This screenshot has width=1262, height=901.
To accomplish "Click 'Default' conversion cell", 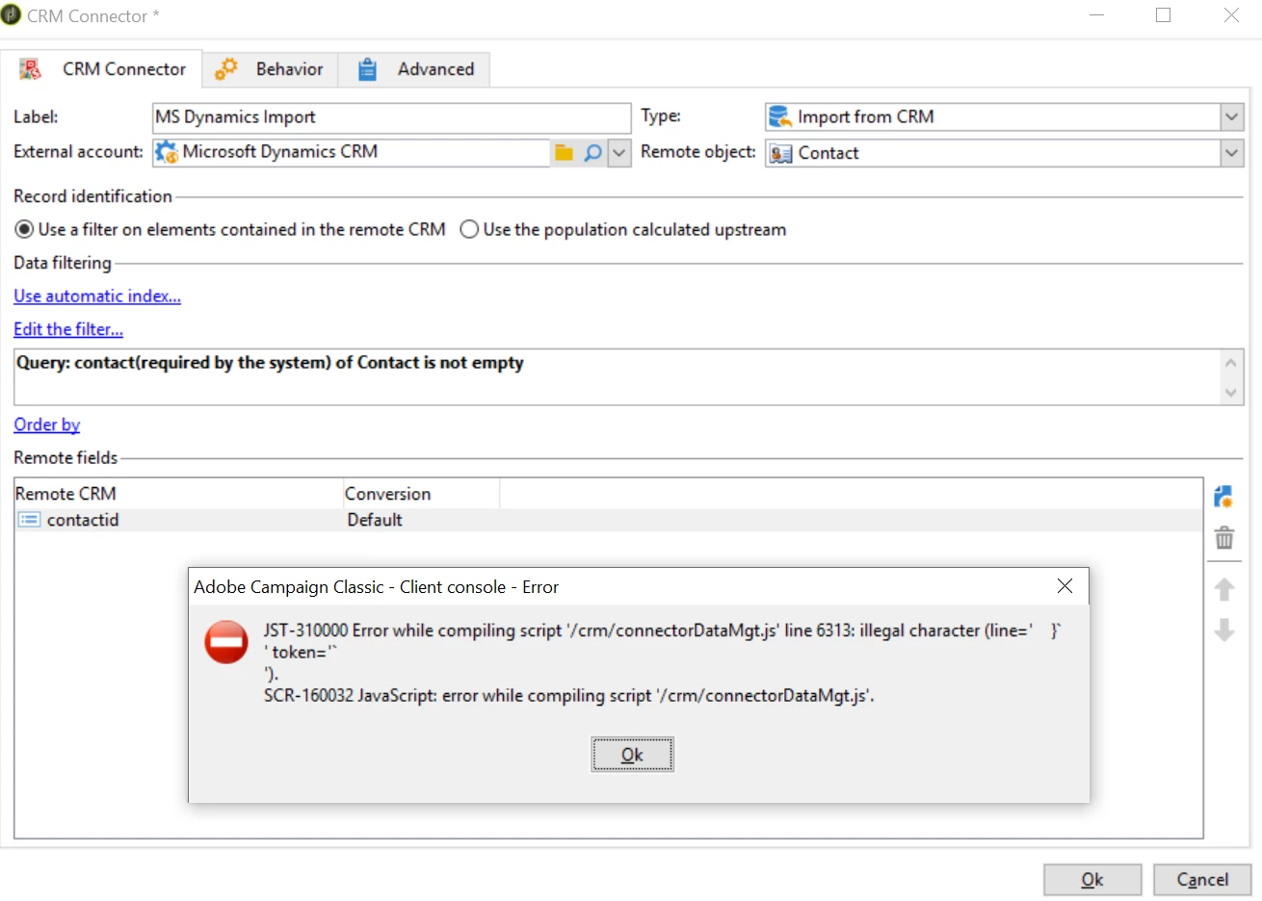I will click(x=375, y=520).
